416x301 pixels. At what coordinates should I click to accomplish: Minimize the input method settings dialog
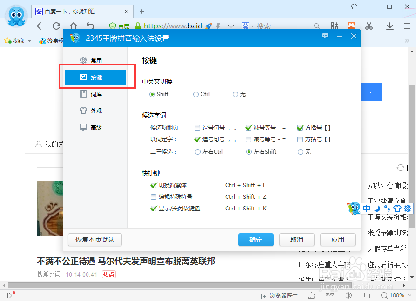pos(340,37)
